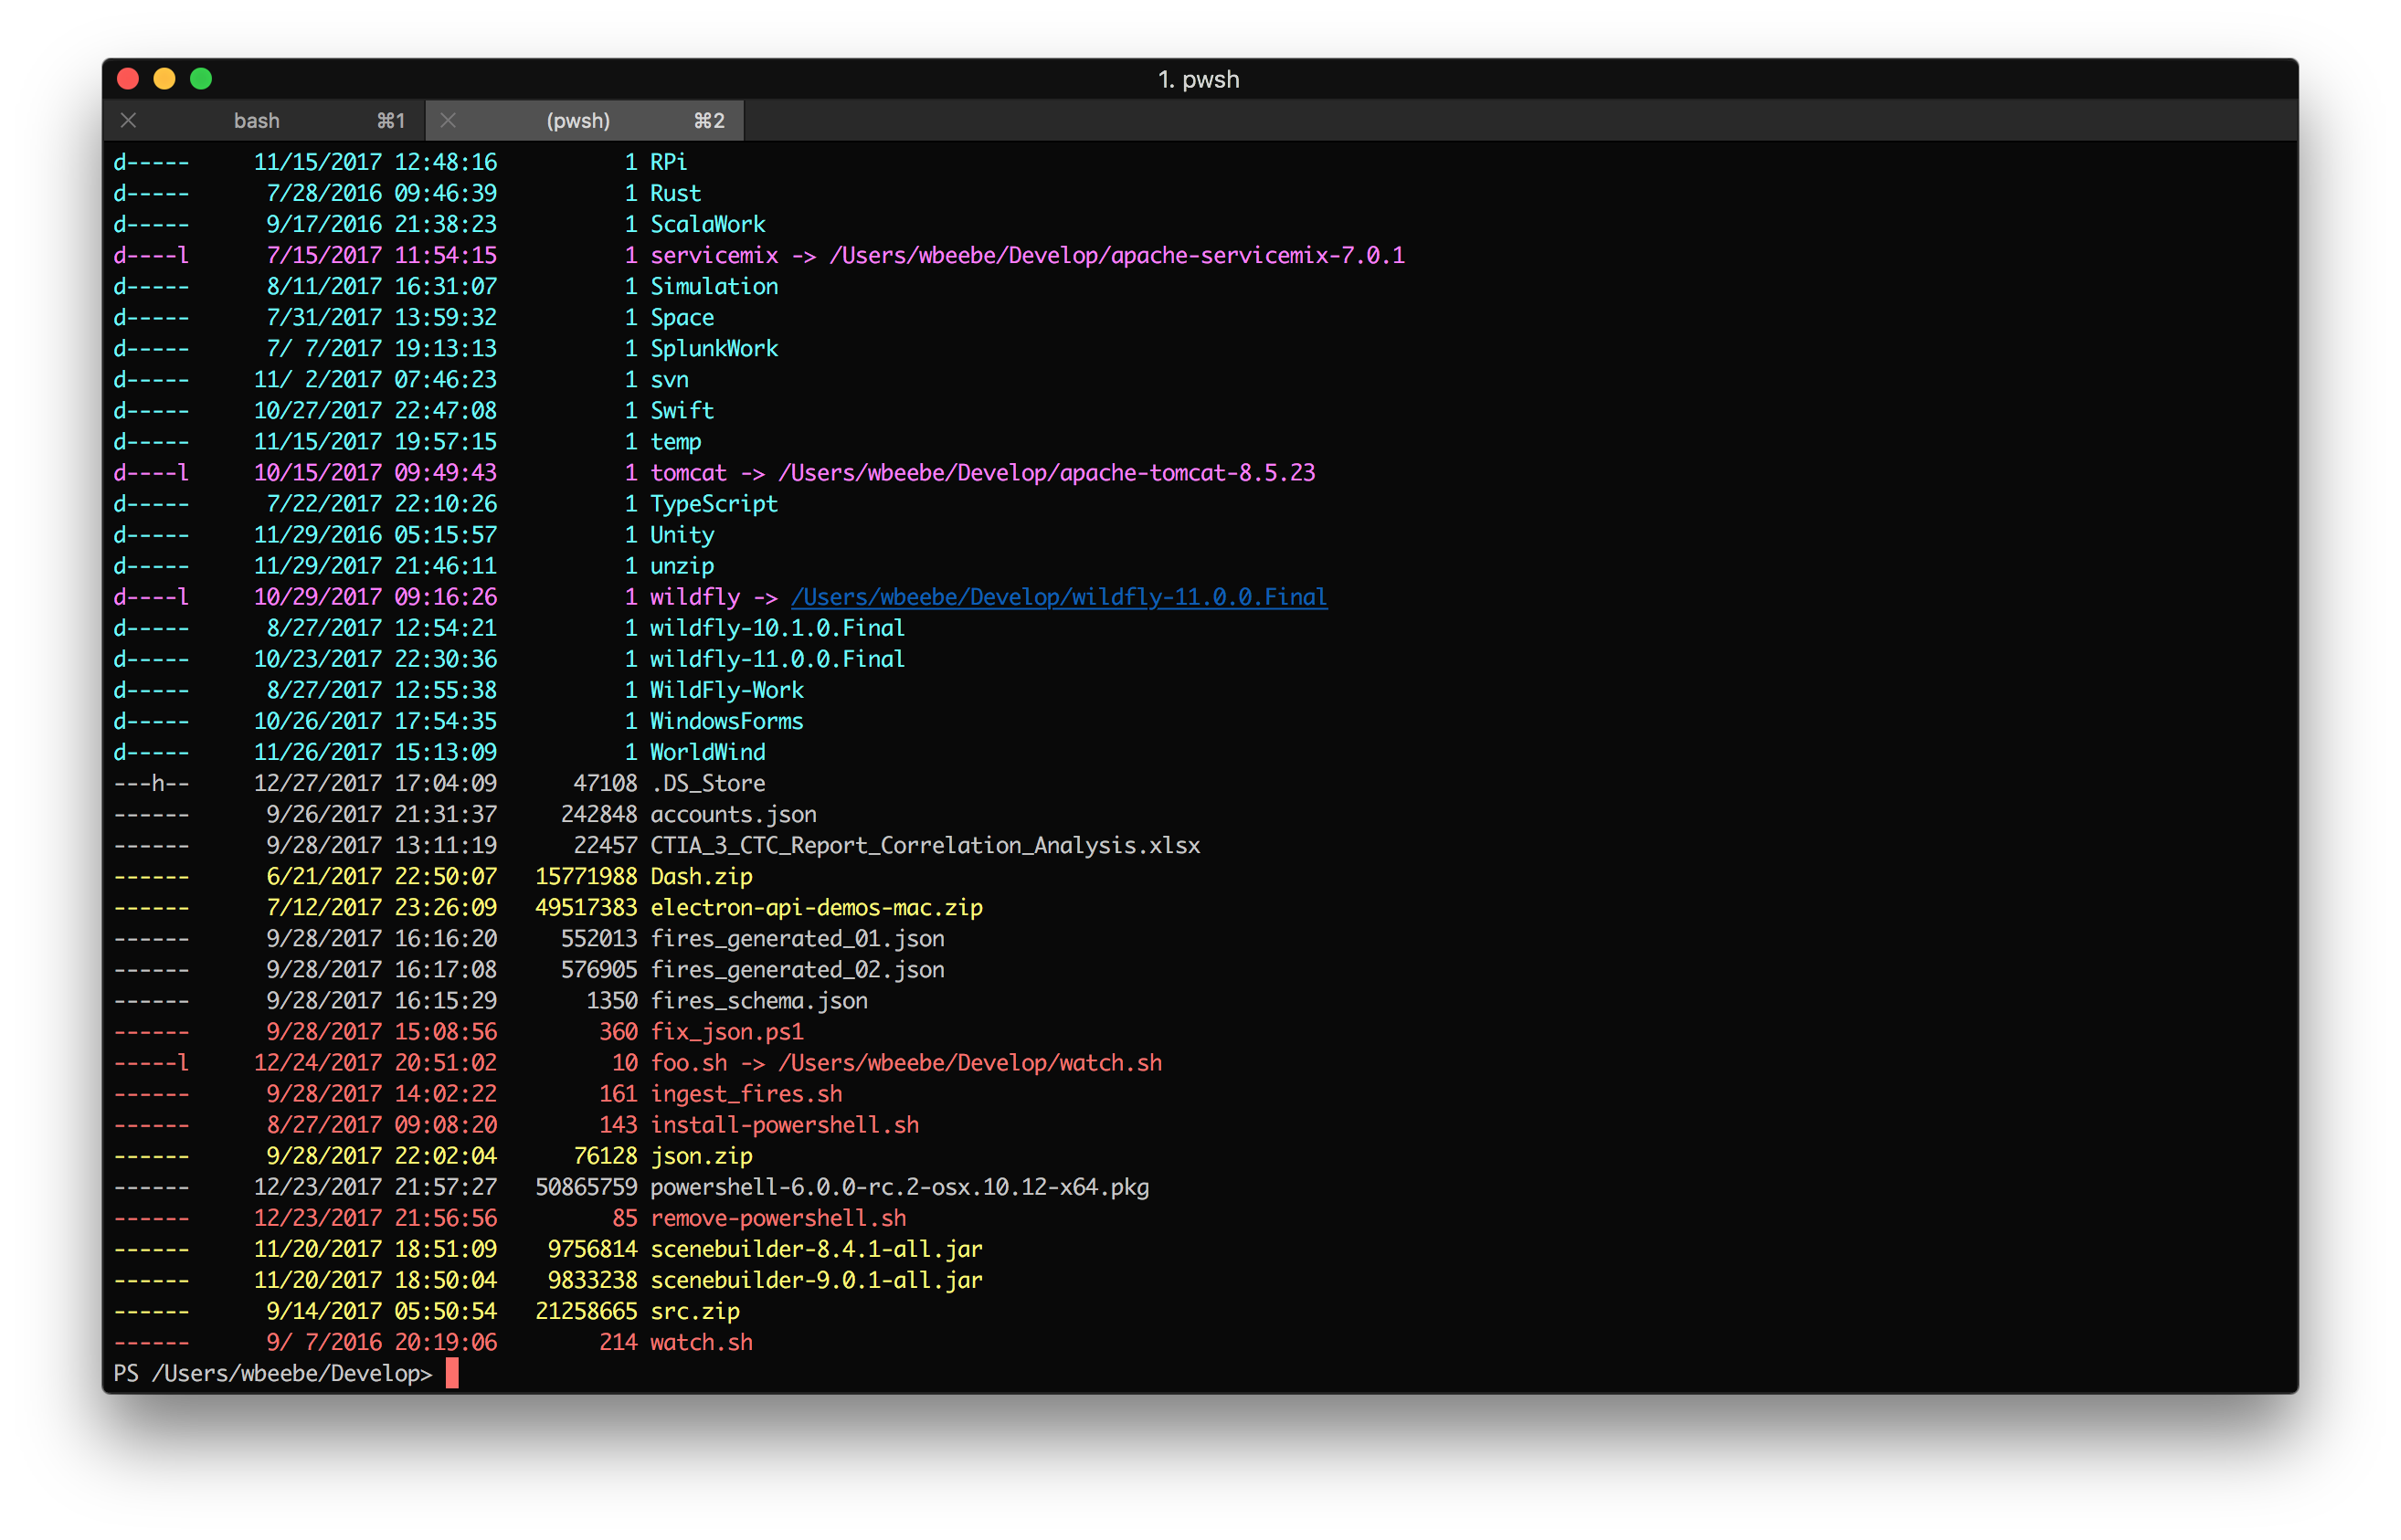Open the underlined wildfly-11.0.0.Final path link
2401x1540 pixels.
coord(1059,597)
